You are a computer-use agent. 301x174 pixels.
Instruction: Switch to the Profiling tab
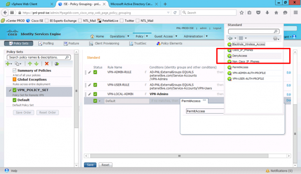[46, 44]
